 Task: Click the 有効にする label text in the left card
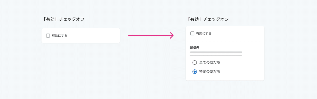(59, 36)
